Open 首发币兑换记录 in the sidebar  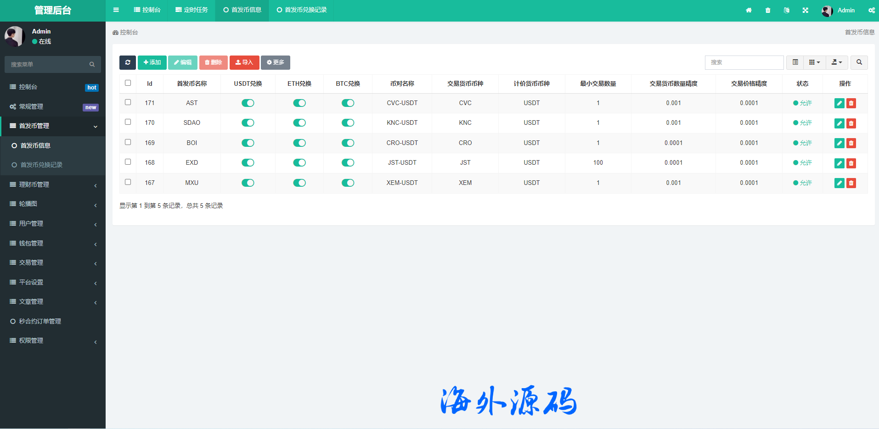(x=41, y=165)
